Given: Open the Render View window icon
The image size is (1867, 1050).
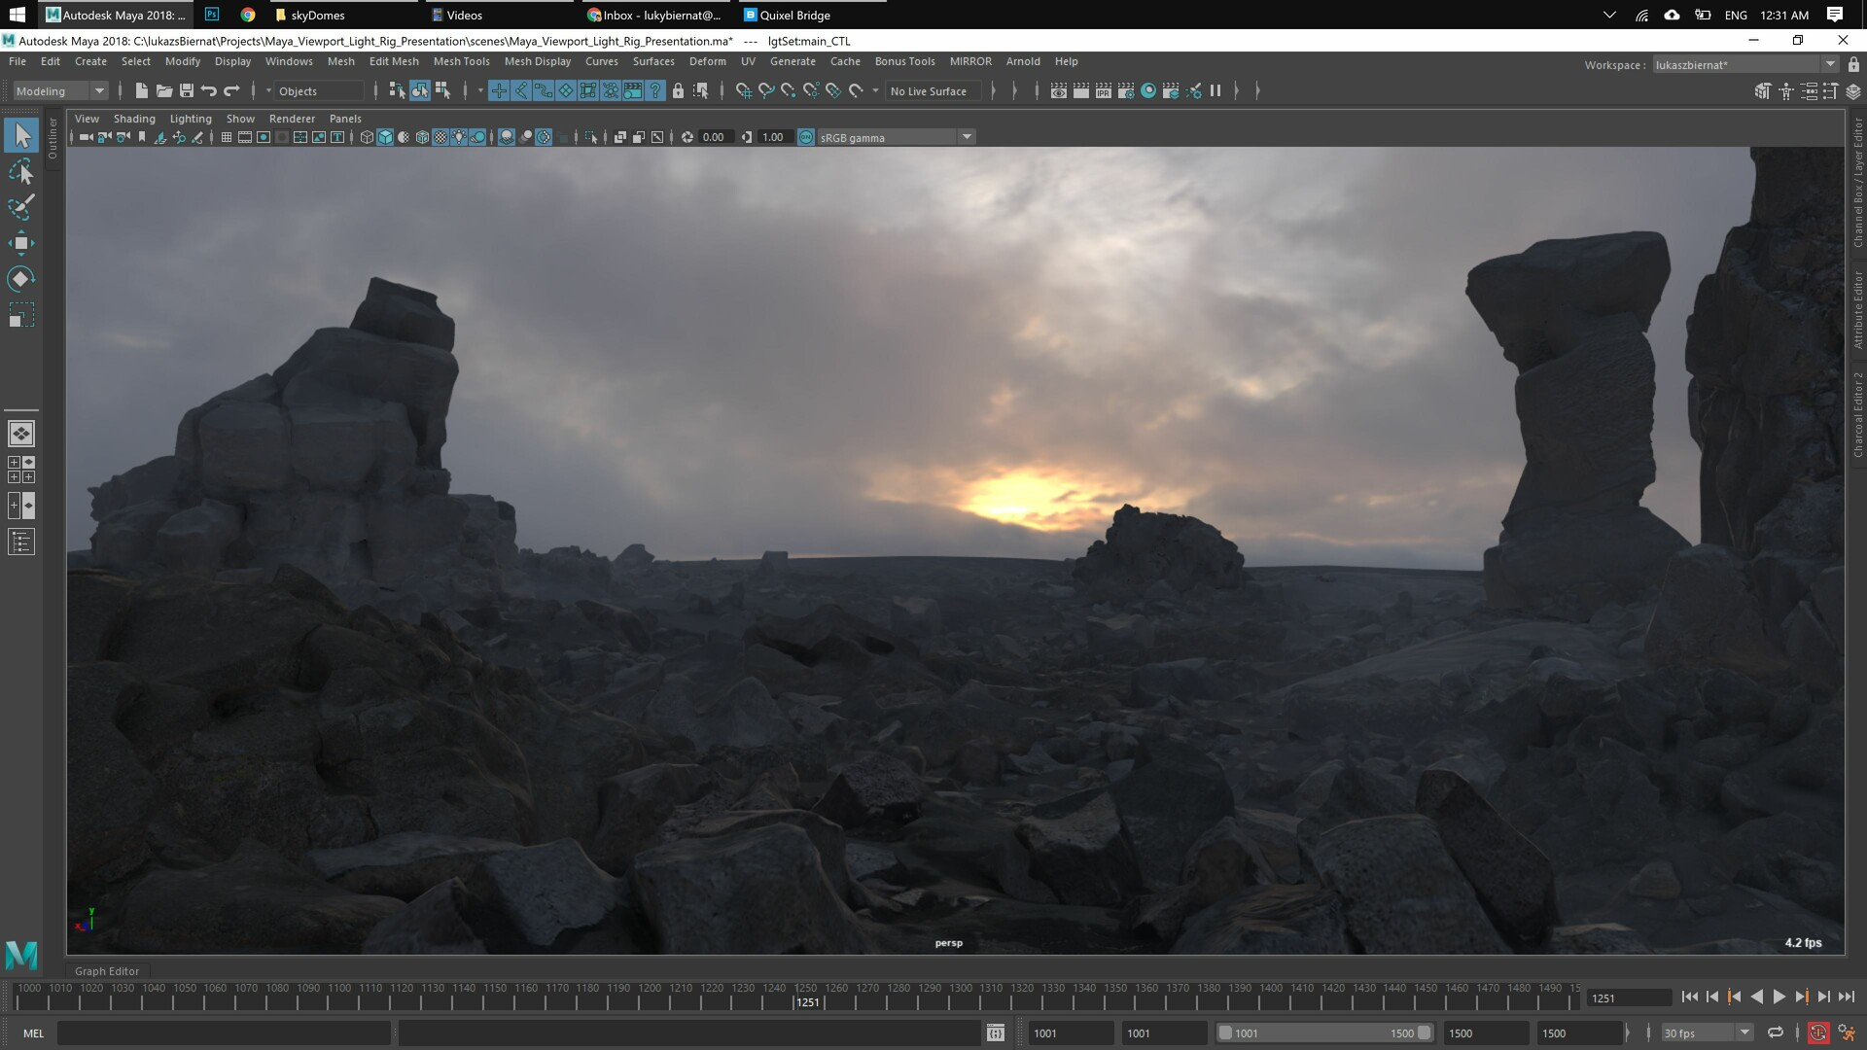Looking at the screenshot, I should point(1059,90).
